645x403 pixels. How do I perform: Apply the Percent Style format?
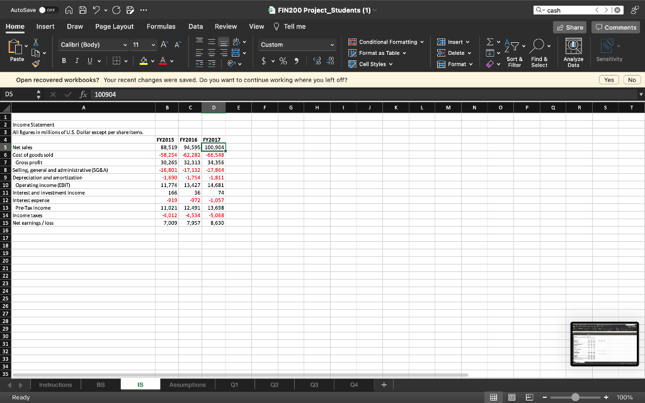283,60
